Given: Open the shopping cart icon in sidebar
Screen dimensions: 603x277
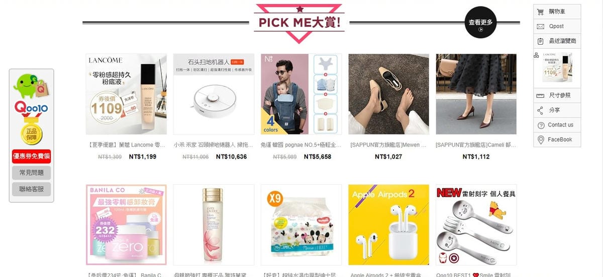Looking at the screenshot, I should 541,12.
